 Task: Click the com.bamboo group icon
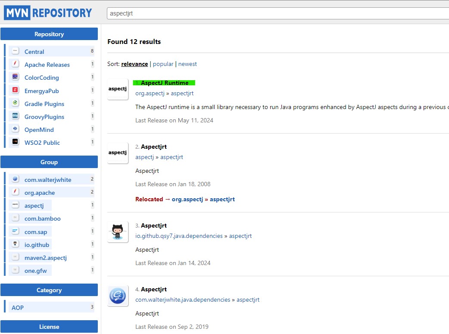coord(15,218)
